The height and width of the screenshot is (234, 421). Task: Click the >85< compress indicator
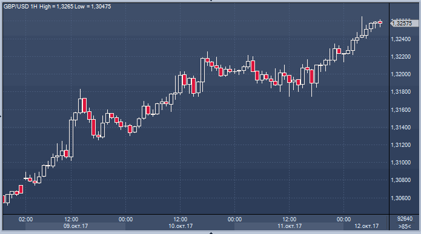tap(405, 227)
